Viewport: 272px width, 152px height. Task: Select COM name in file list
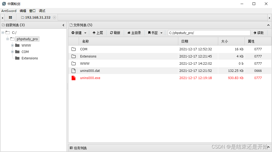click(x=84, y=49)
